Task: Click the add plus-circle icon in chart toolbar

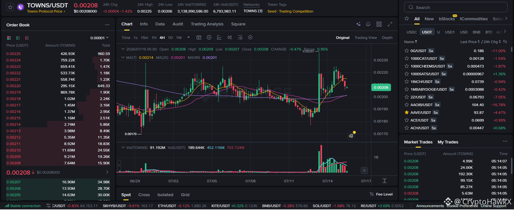Action: [x=209, y=38]
